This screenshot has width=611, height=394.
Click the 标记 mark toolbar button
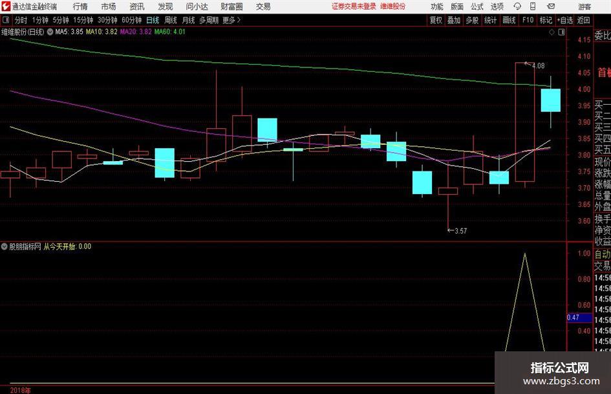coord(546,20)
